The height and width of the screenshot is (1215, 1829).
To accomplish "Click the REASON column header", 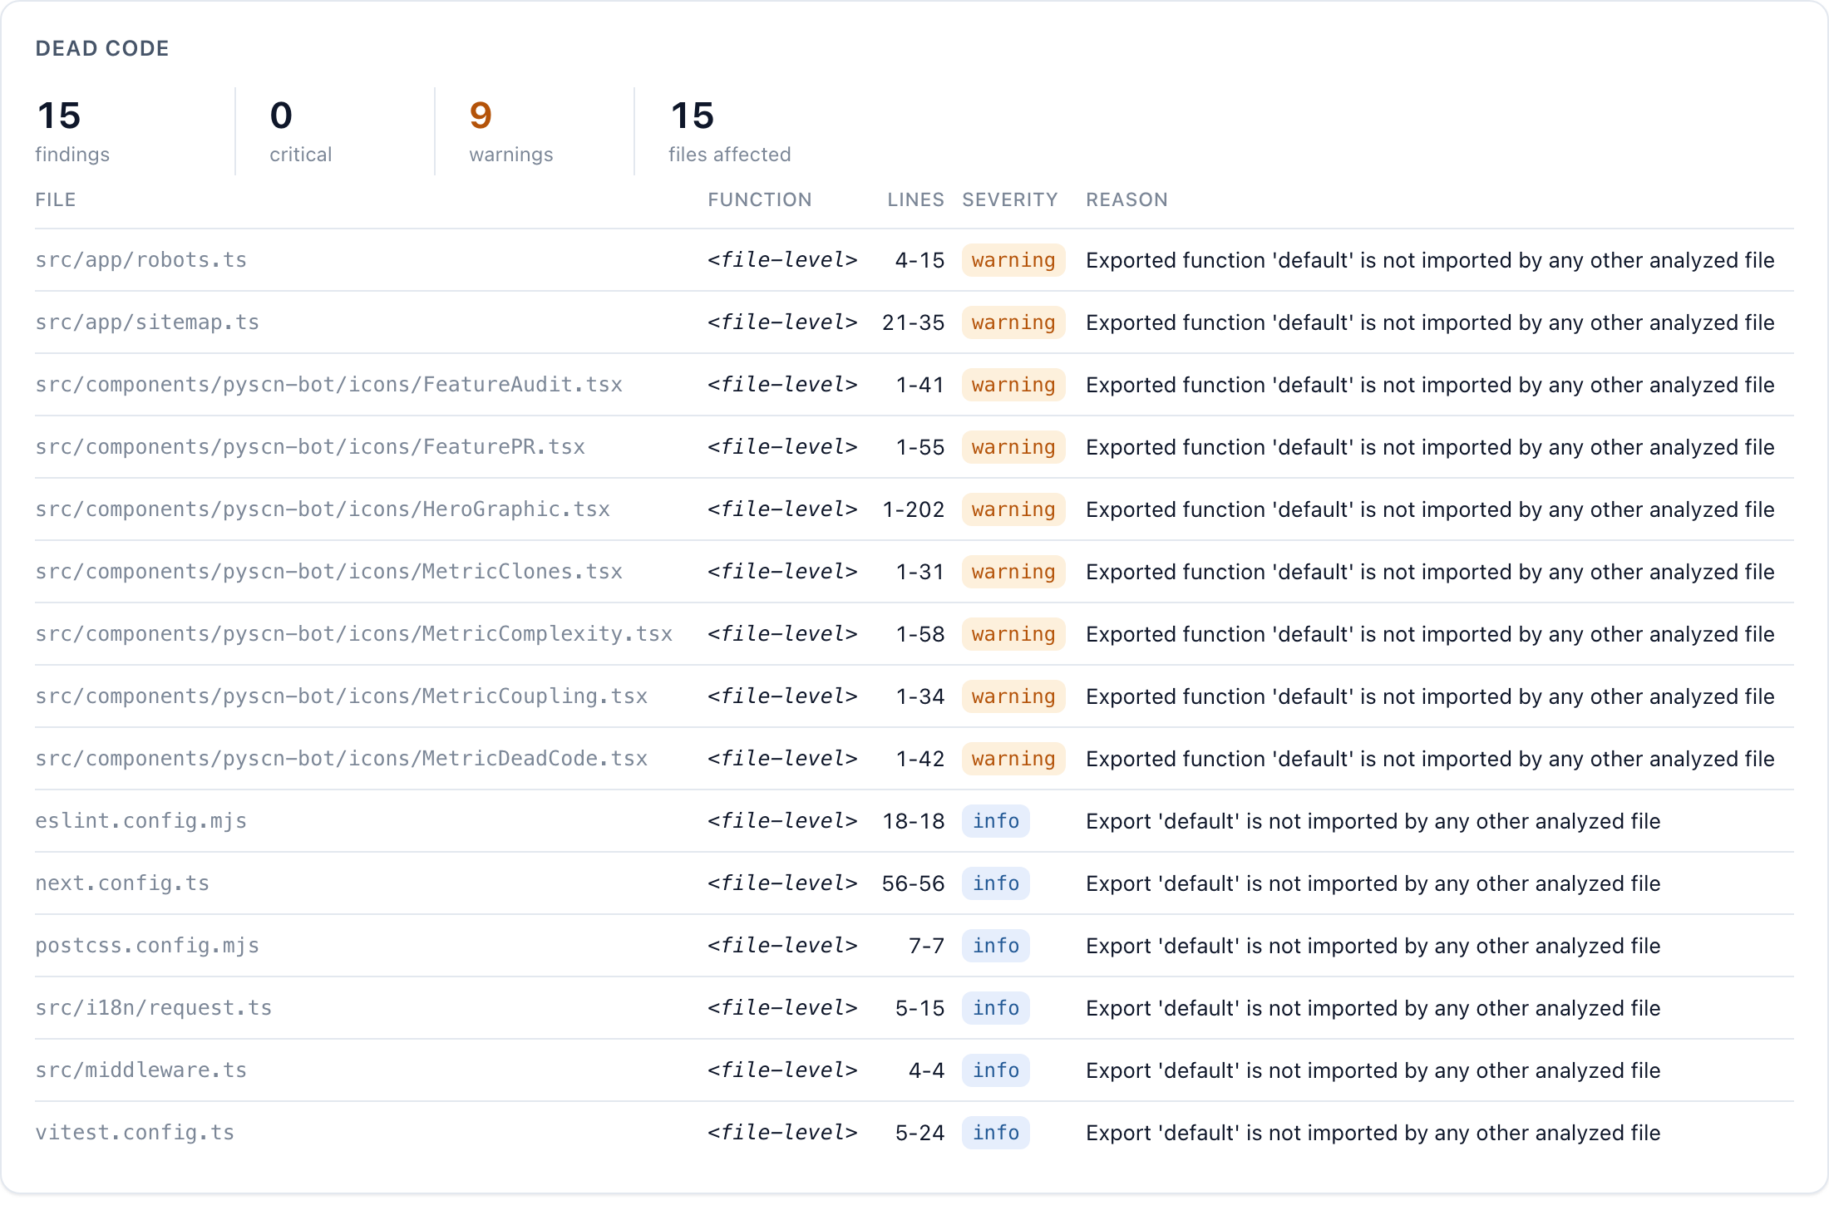I will 1126,199.
